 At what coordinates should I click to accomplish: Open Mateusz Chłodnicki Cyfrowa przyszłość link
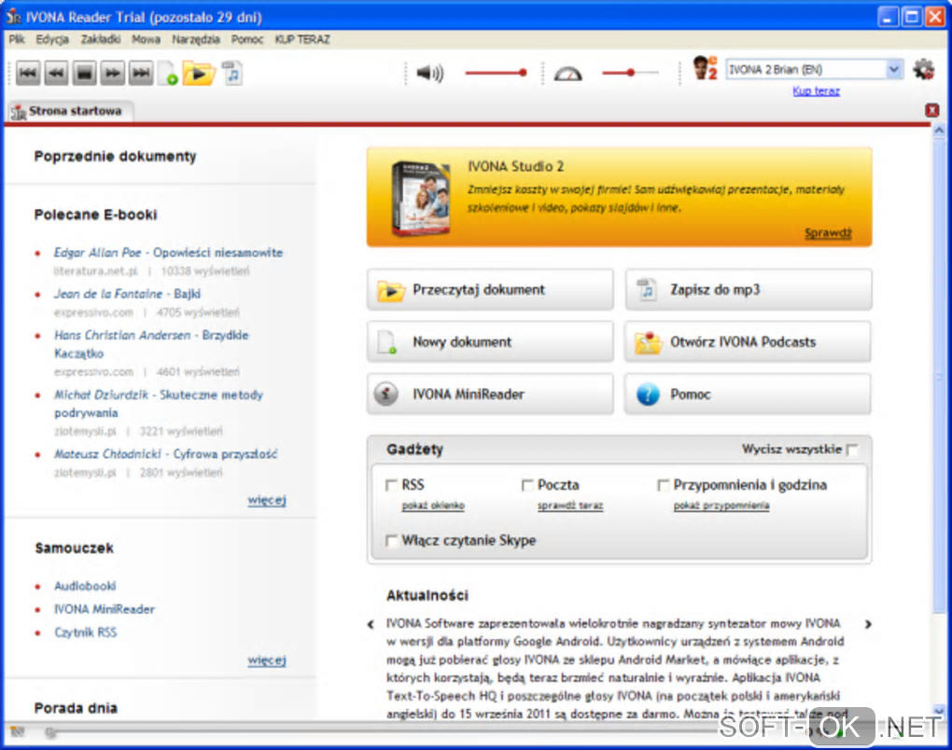pyautogui.click(x=165, y=454)
